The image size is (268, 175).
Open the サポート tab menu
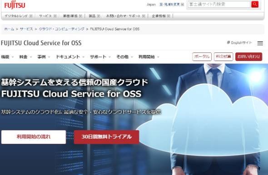click(x=100, y=57)
